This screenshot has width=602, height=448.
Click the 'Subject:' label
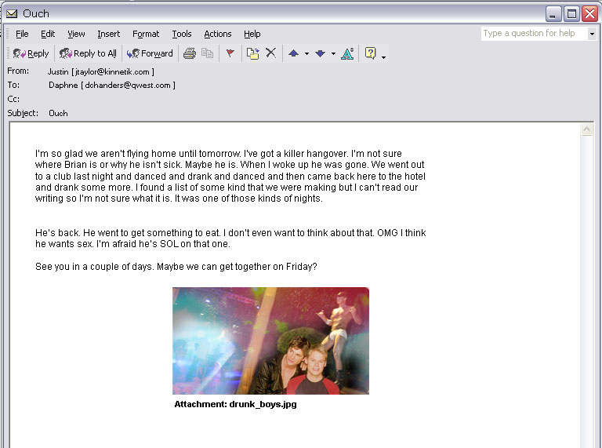click(23, 113)
